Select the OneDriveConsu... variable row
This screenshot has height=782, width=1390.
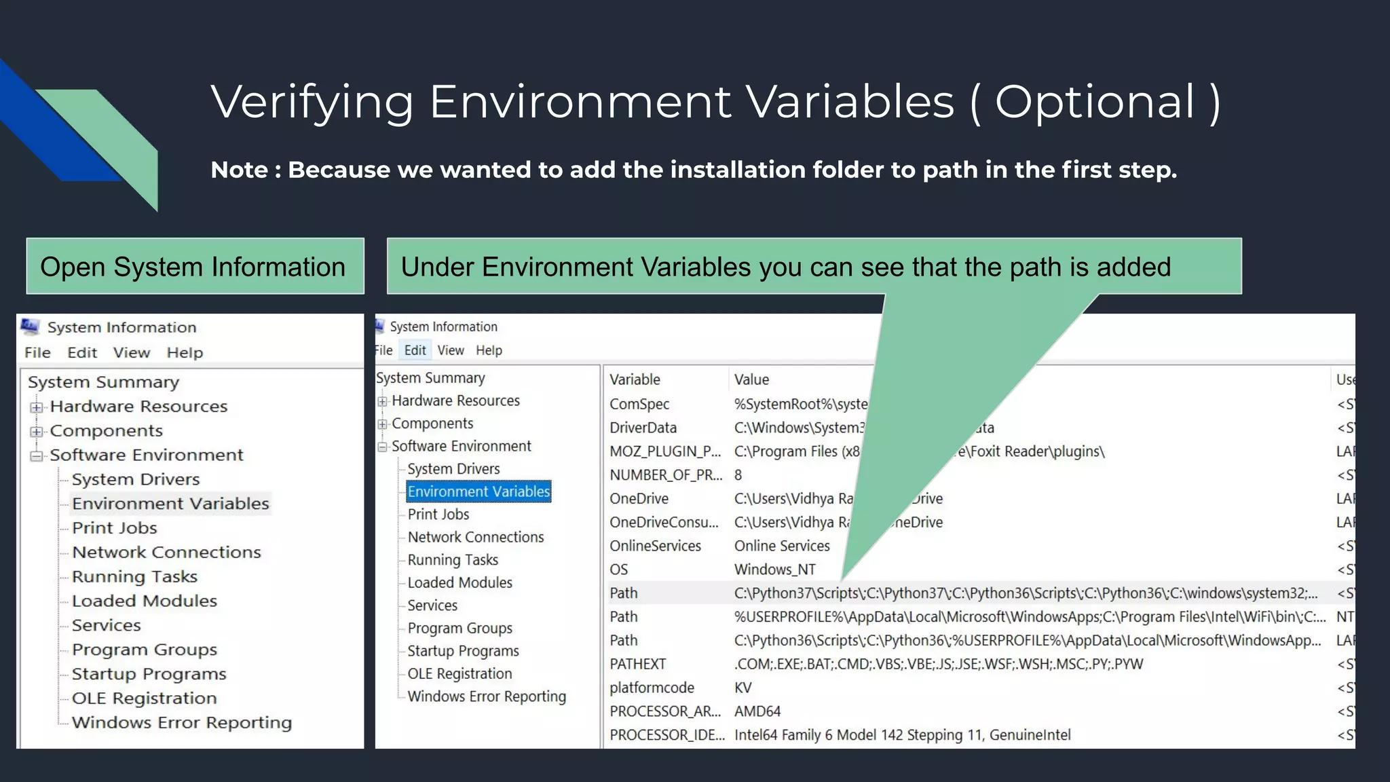pos(979,522)
